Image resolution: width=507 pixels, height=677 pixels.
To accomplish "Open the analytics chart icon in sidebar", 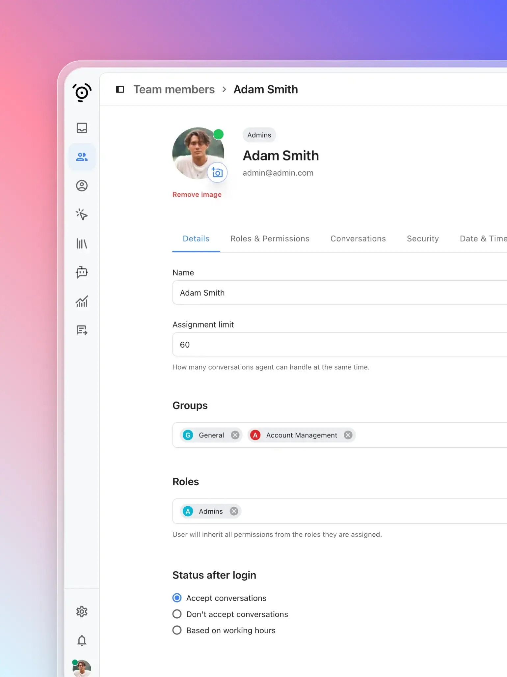I will click(82, 301).
